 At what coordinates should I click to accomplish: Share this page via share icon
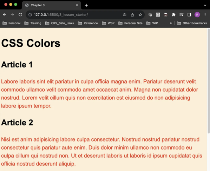(132, 15)
